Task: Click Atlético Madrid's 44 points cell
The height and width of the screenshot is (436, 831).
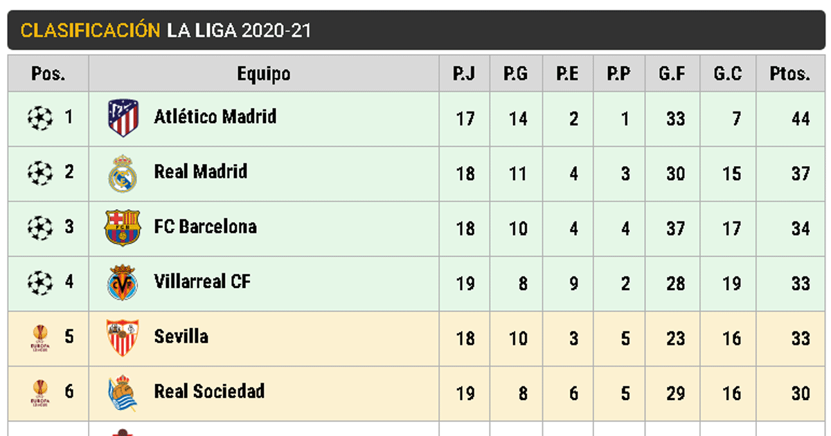Action: tap(801, 118)
